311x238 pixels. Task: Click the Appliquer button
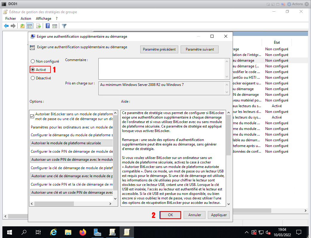pyautogui.click(x=219, y=215)
